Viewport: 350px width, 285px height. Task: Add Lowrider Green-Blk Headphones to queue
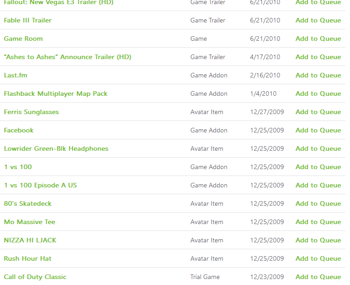[318, 148]
